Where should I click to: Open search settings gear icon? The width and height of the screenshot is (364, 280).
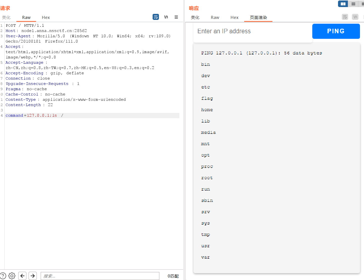[12, 276]
